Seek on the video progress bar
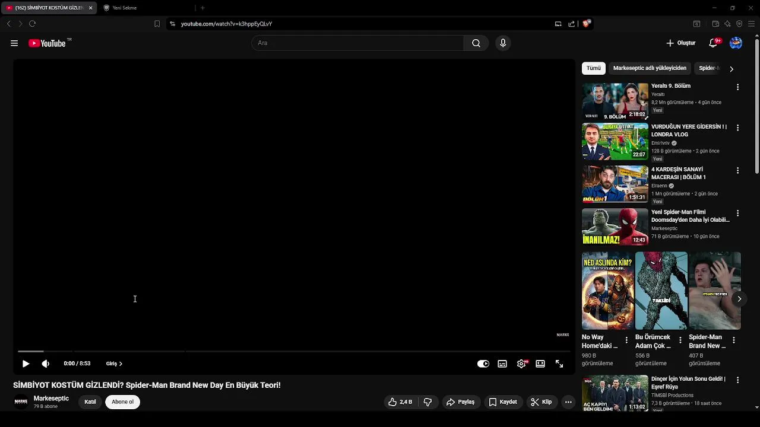The height and width of the screenshot is (427, 760). (x=293, y=352)
